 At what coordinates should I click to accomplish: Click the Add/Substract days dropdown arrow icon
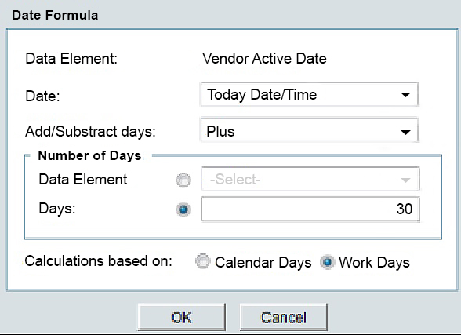405,132
